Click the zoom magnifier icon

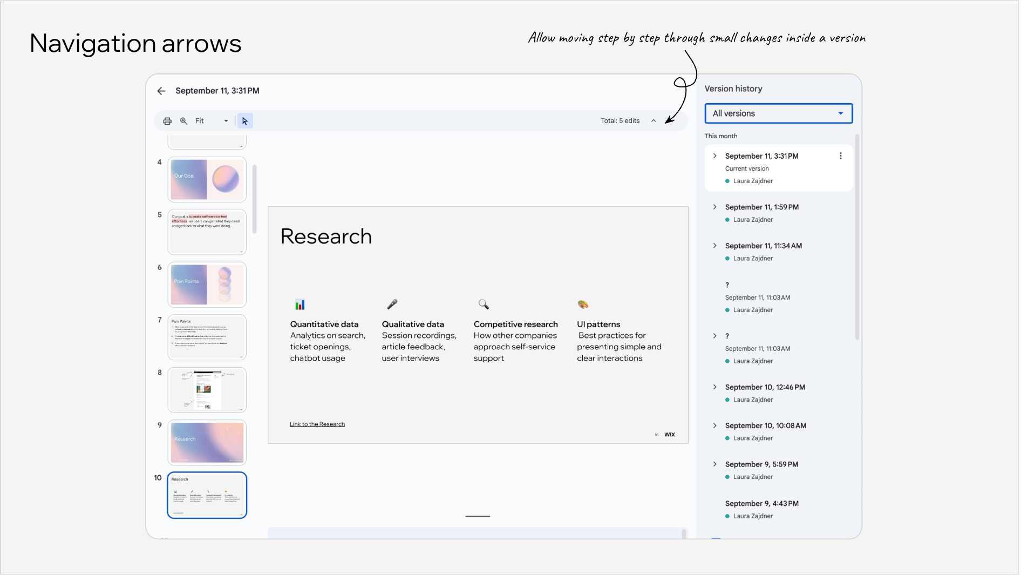tap(183, 121)
